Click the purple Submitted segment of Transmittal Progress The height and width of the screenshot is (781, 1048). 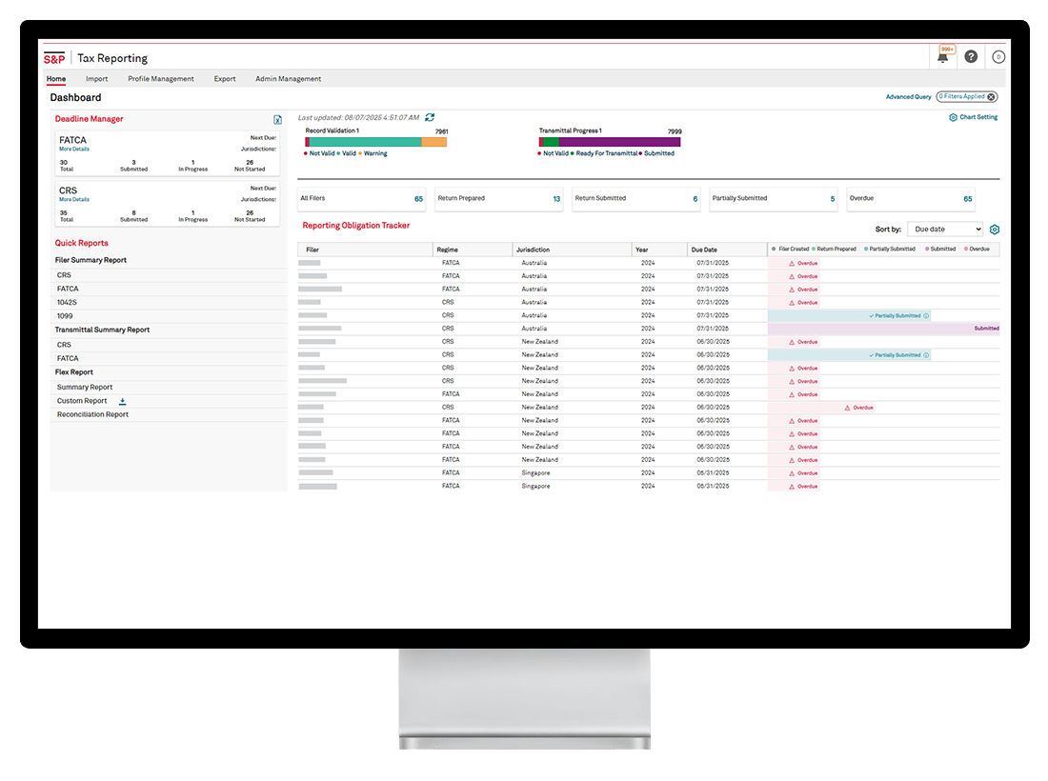pos(619,142)
